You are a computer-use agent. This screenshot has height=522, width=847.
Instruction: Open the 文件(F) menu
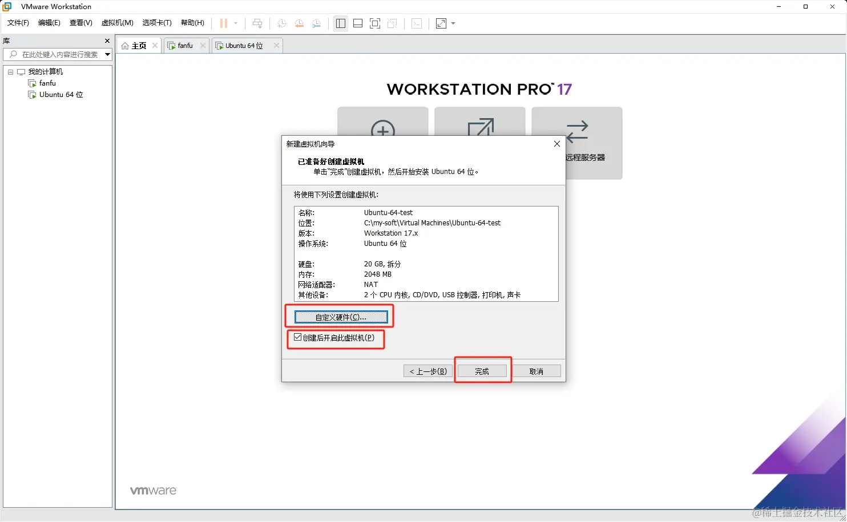pos(18,23)
